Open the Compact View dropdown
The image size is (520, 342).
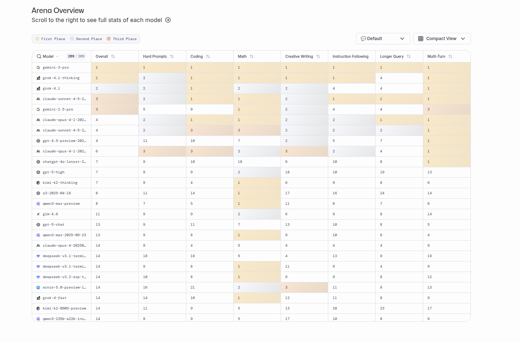click(x=442, y=39)
